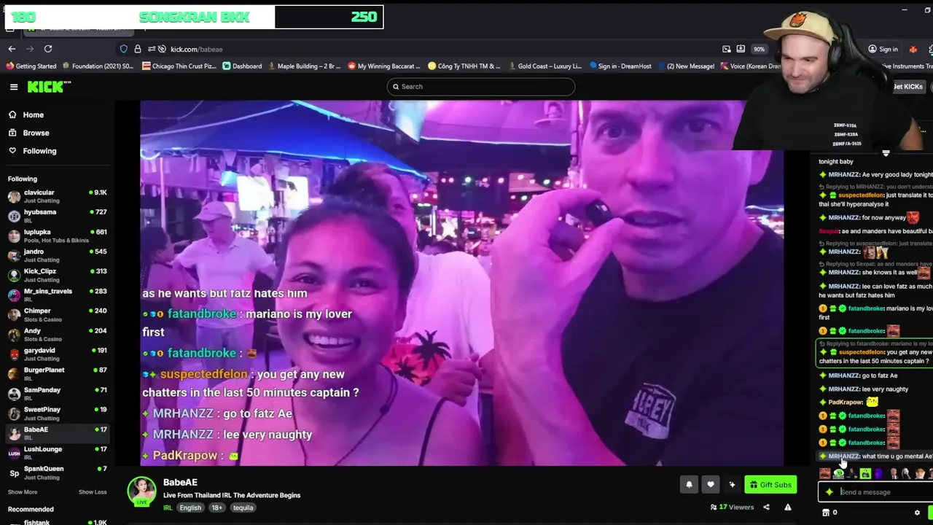
Task: Expand following list with Show More
Action: (x=23, y=492)
